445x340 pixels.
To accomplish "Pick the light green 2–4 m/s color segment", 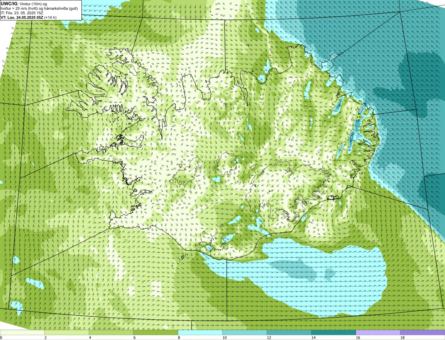I will 67,332.
